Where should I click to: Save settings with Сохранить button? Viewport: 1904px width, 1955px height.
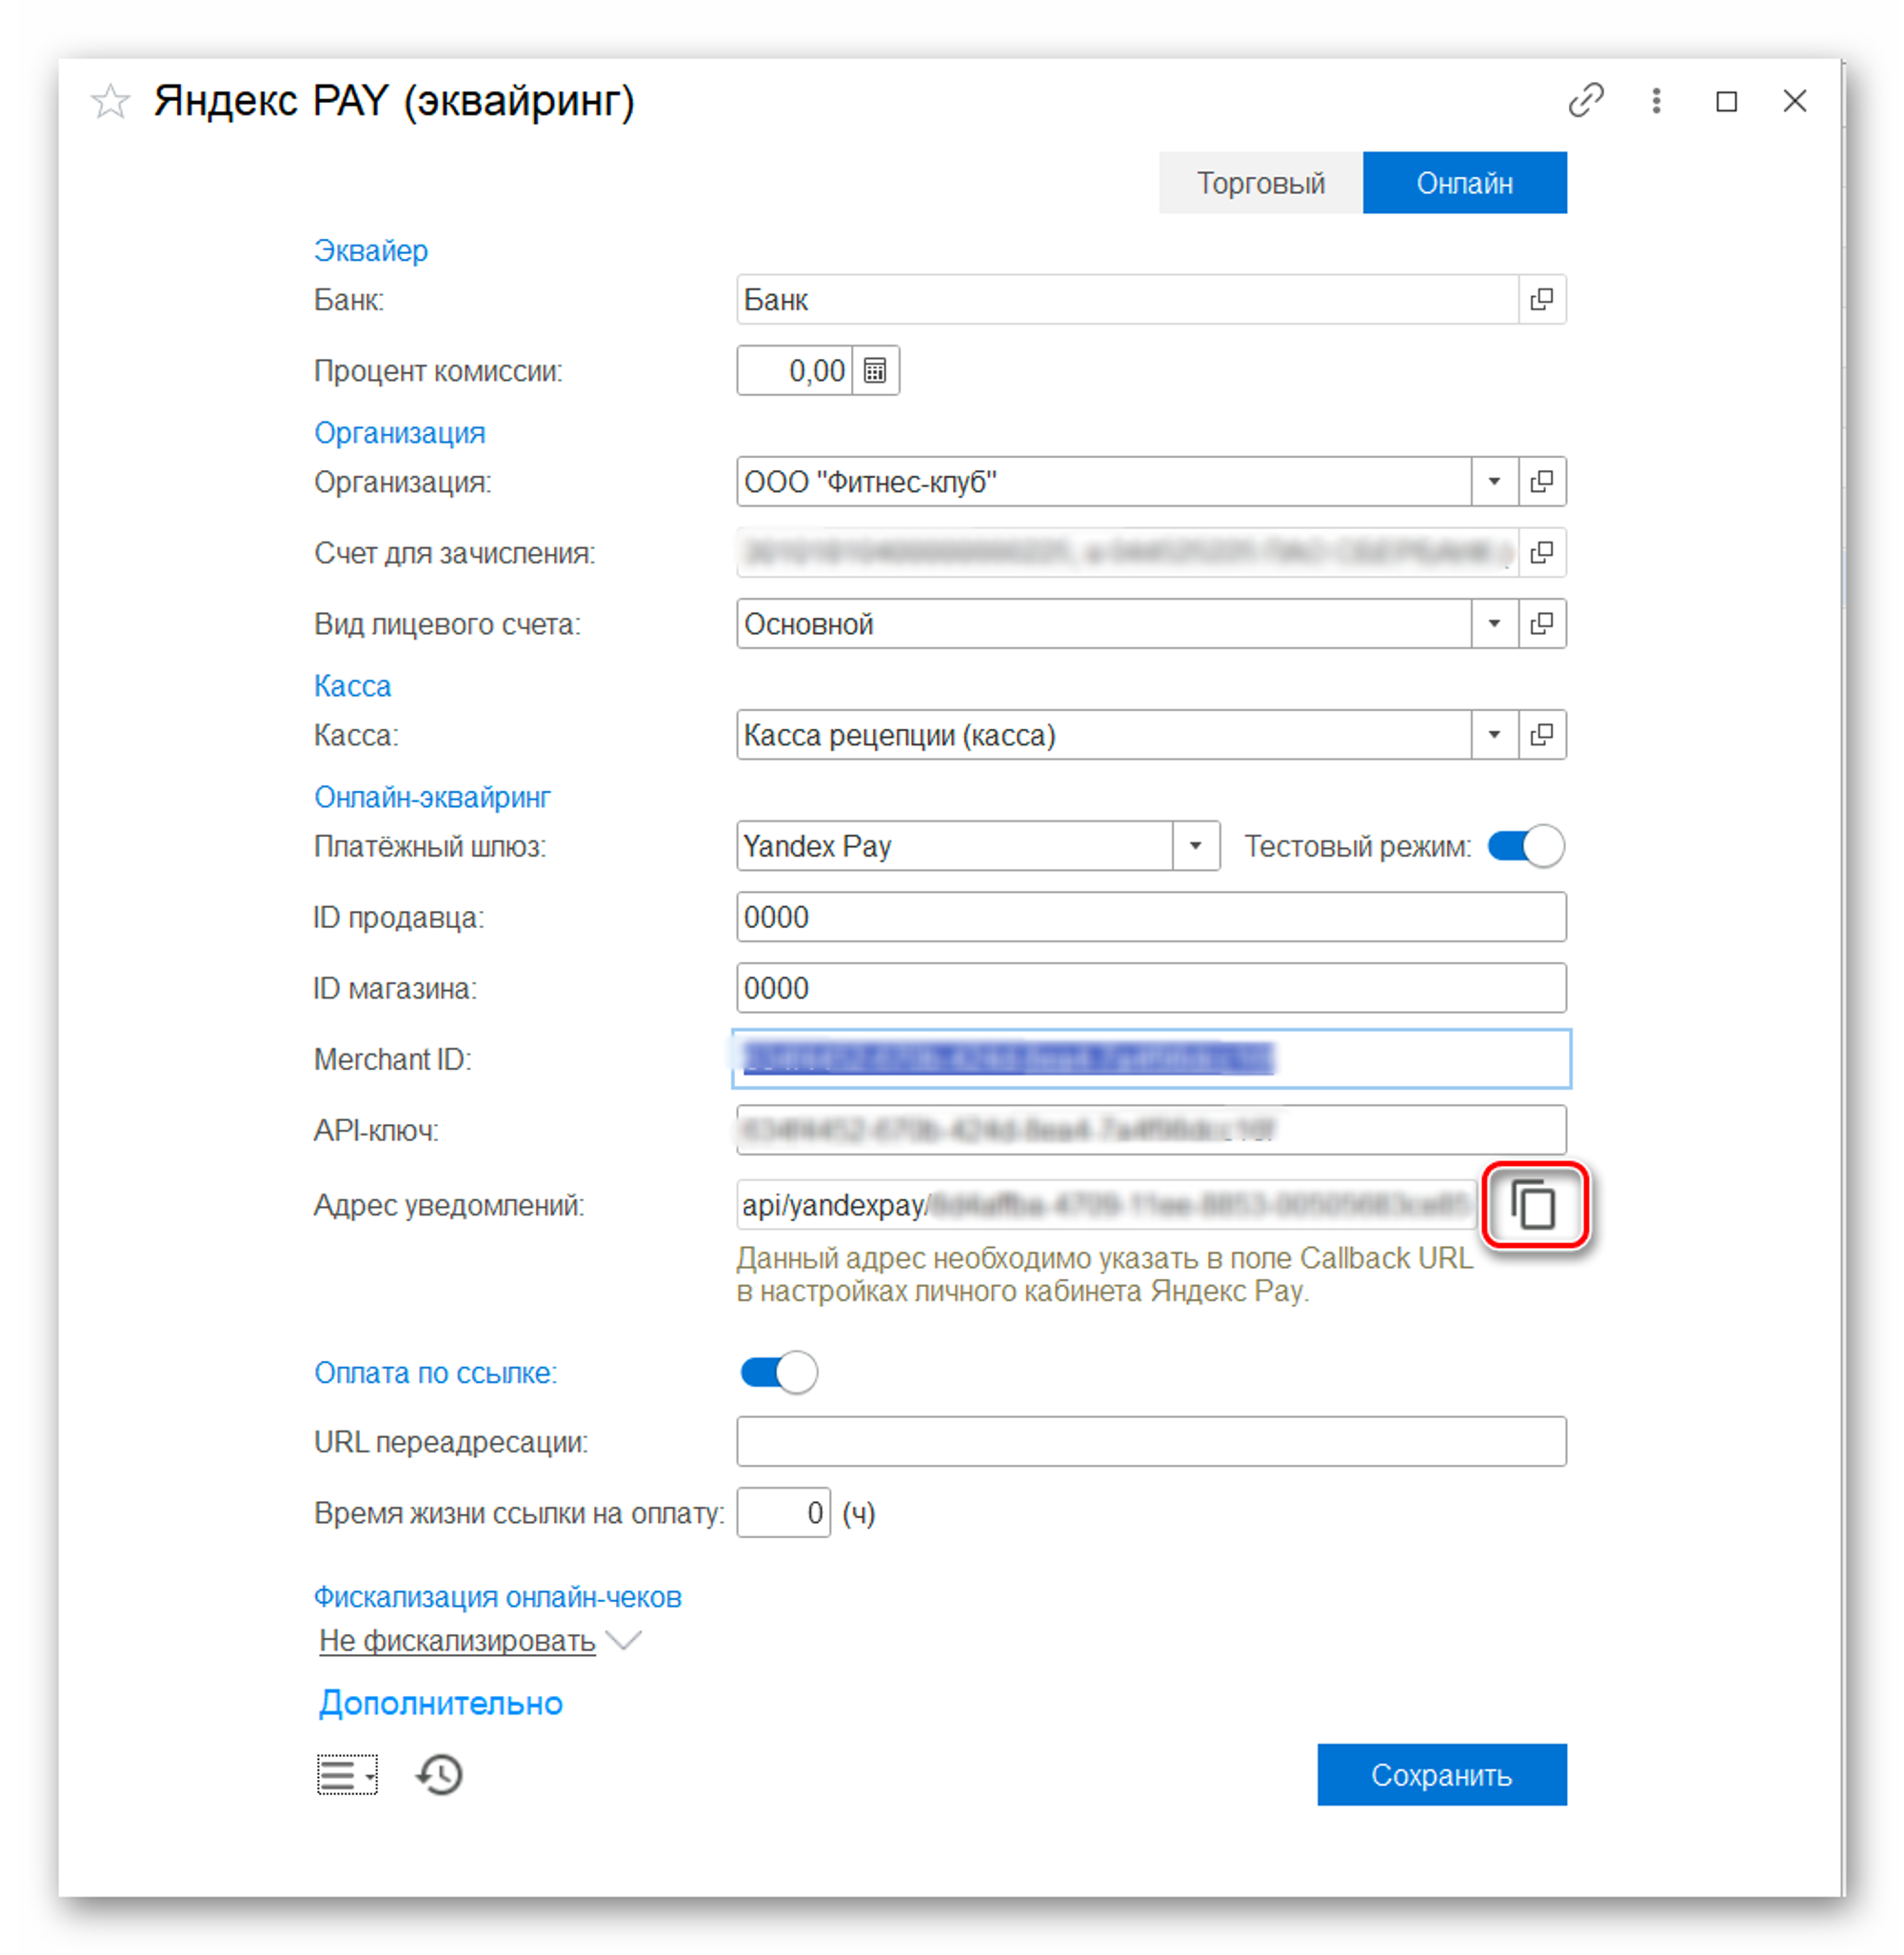(x=1441, y=1774)
